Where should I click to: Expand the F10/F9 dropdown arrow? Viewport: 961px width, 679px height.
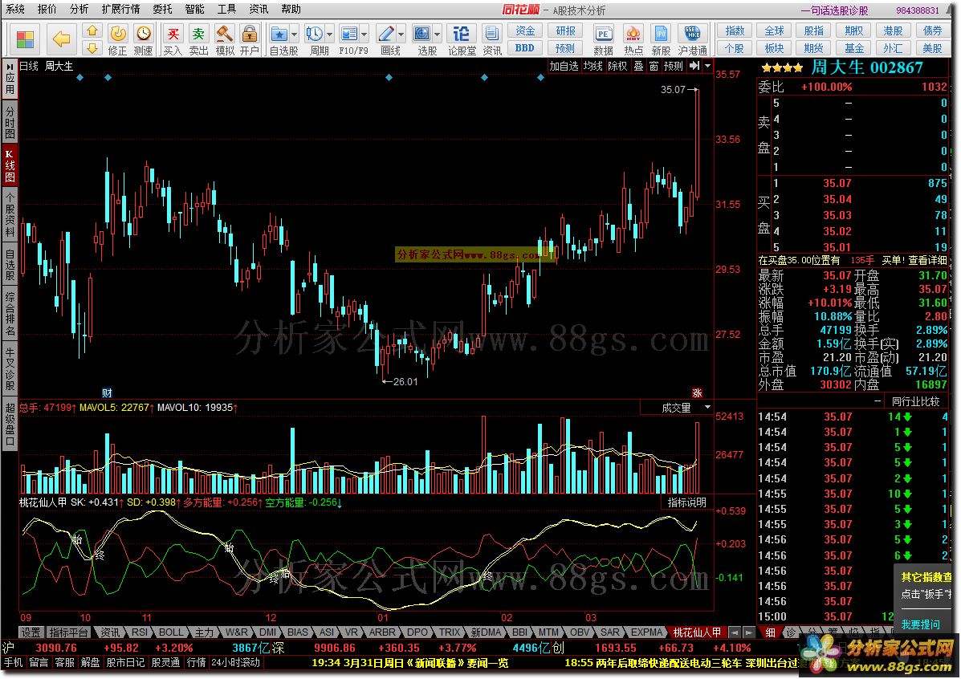pos(364,34)
